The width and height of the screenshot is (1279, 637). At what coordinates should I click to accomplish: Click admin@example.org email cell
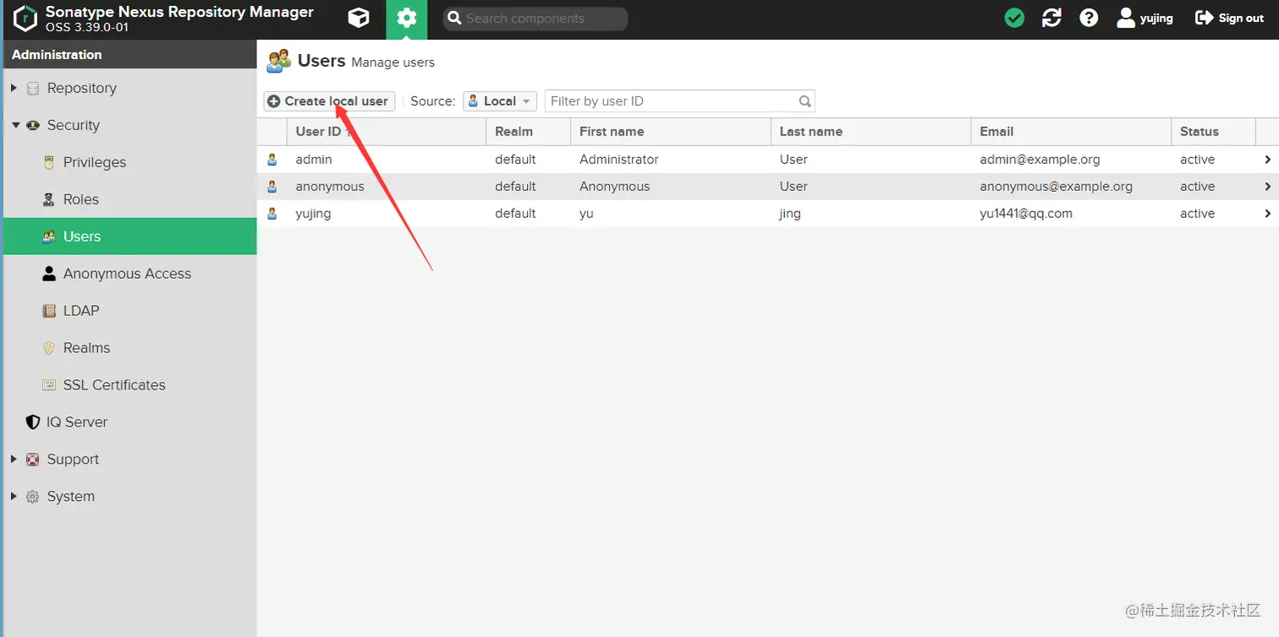pyautogui.click(x=1040, y=160)
